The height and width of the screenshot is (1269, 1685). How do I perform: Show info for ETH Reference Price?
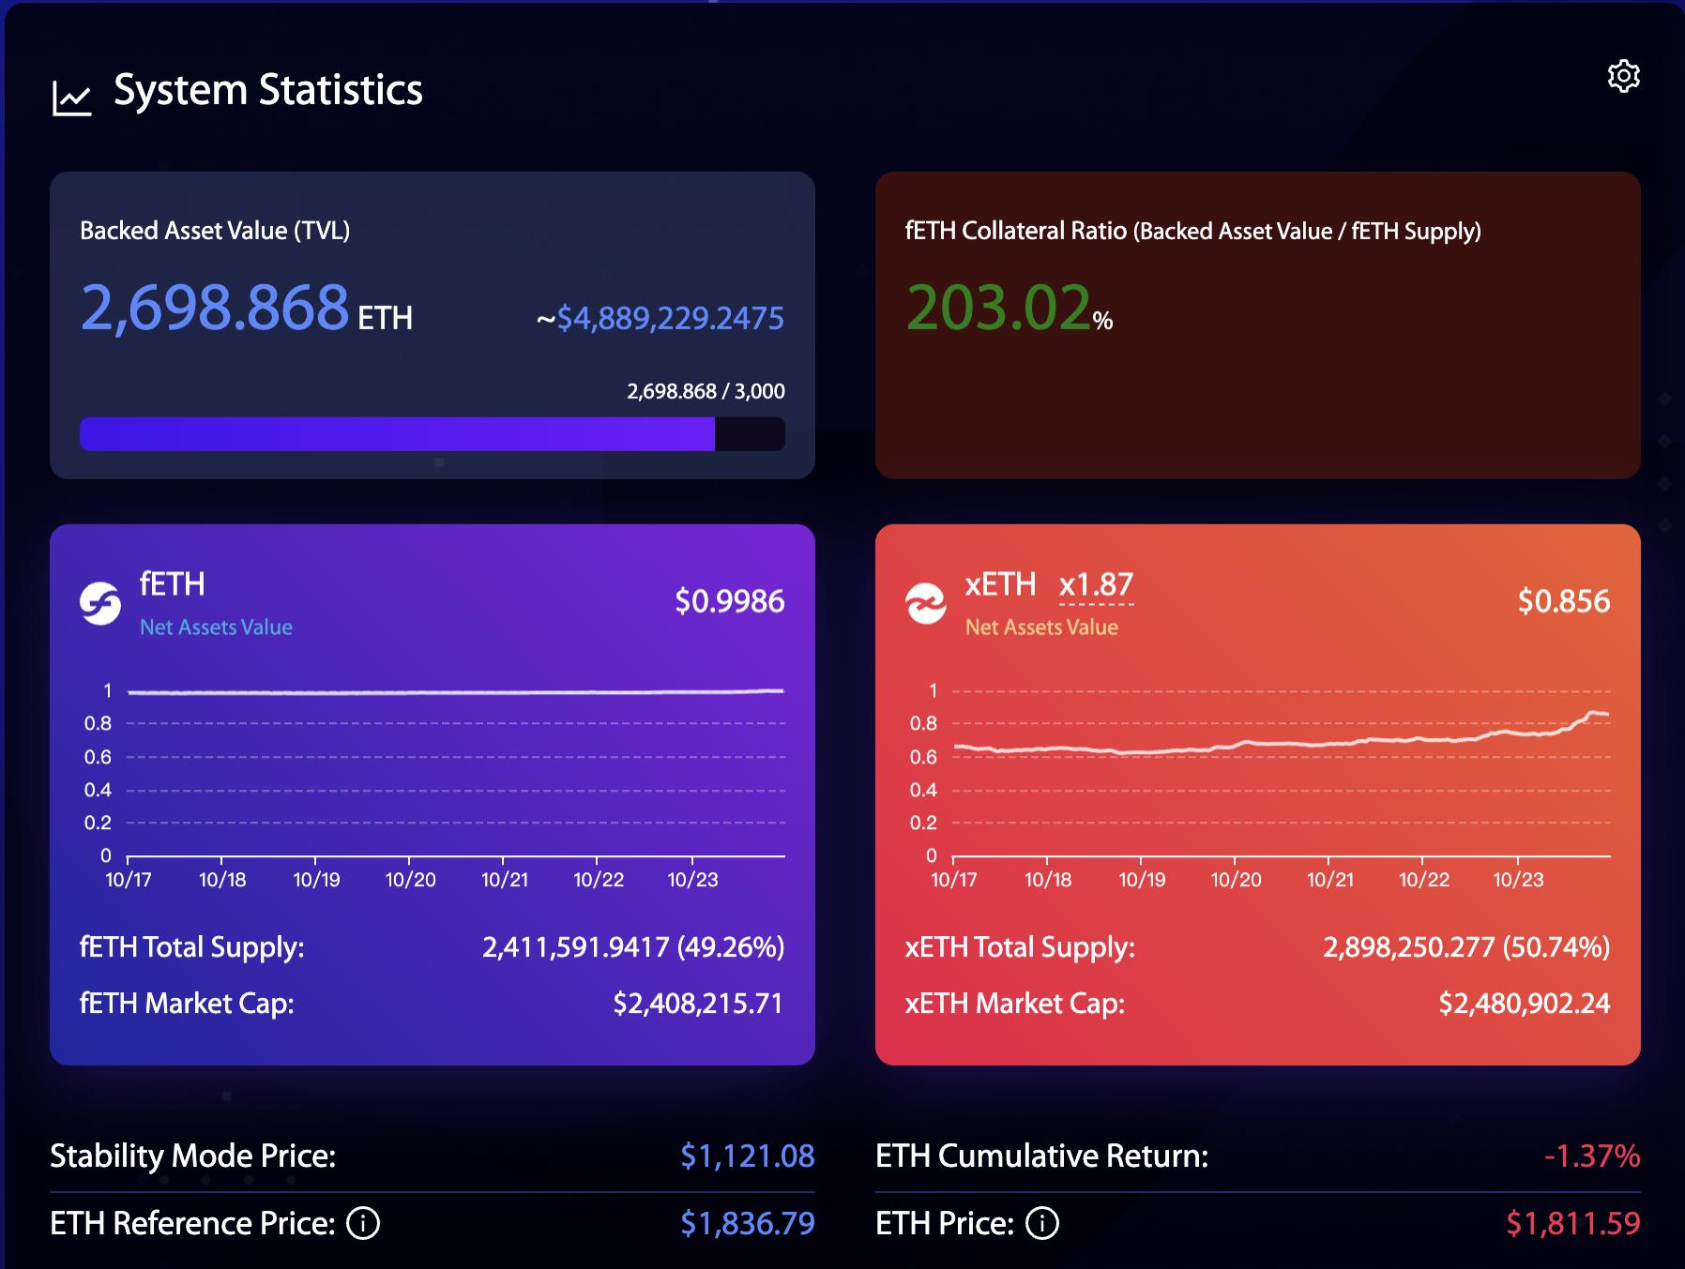(x=363, y=1223)
